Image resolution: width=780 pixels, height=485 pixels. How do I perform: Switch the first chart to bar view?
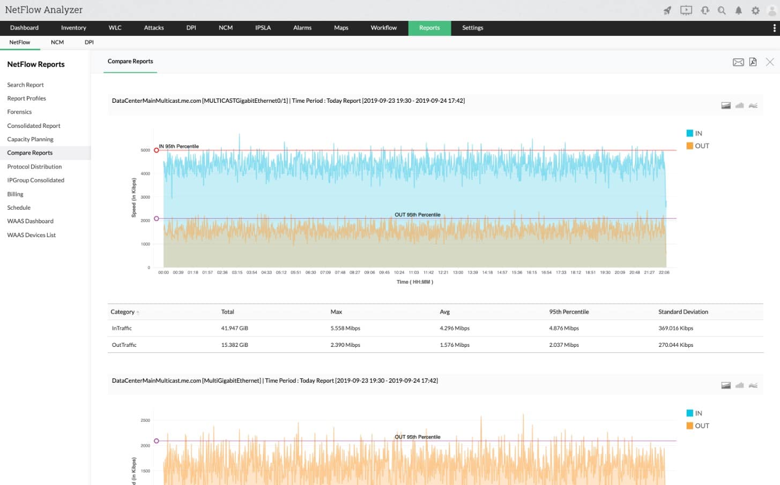739,105
